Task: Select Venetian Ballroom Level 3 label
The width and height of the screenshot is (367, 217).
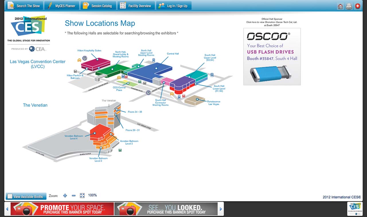Action: pos(129,142)
